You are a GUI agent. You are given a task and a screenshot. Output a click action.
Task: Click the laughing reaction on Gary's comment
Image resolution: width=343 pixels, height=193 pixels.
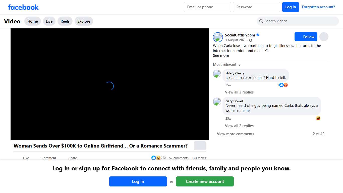tap(318, 118)
